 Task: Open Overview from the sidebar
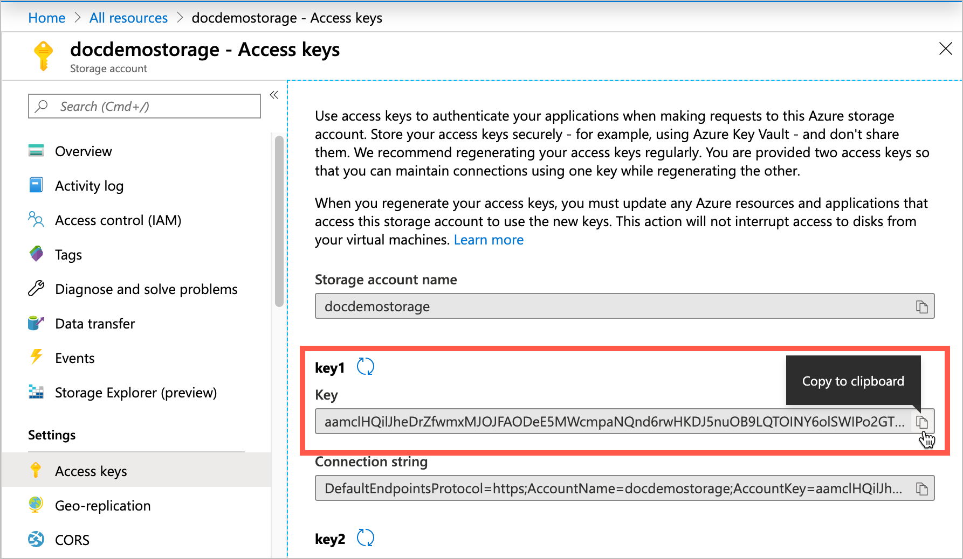(x=83, y=151)
